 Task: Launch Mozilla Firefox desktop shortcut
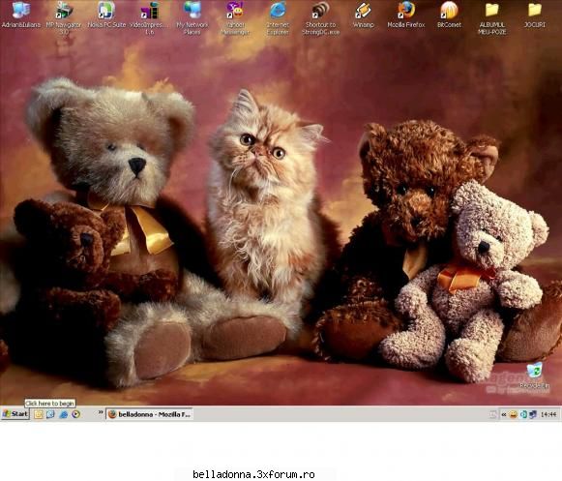pos(406,15)
